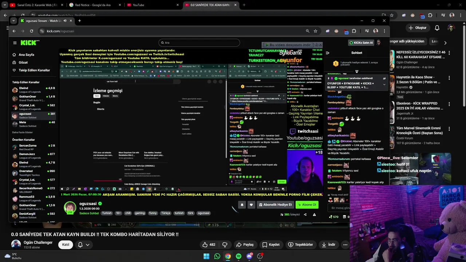This screenshot has width=466, height=262.
Task: Dislike the YouTube video
Action: click(x=225, y=245)
